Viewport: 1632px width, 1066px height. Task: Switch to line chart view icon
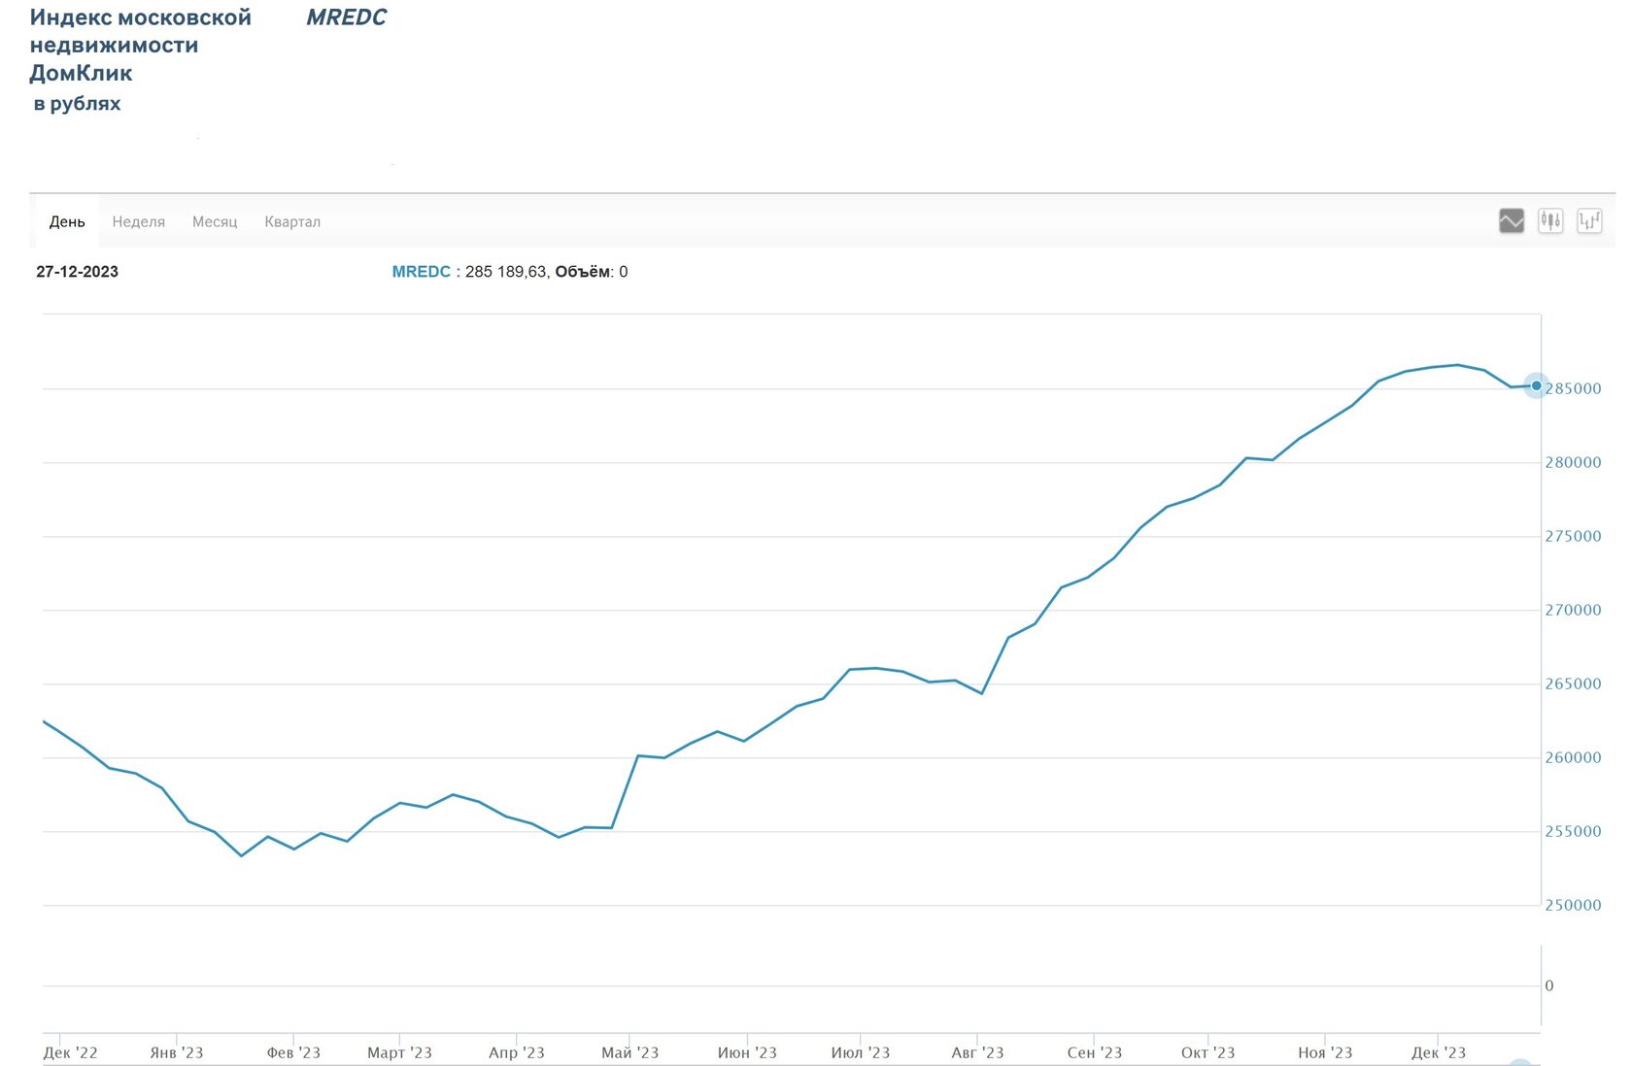click(x=1511, y=221)
